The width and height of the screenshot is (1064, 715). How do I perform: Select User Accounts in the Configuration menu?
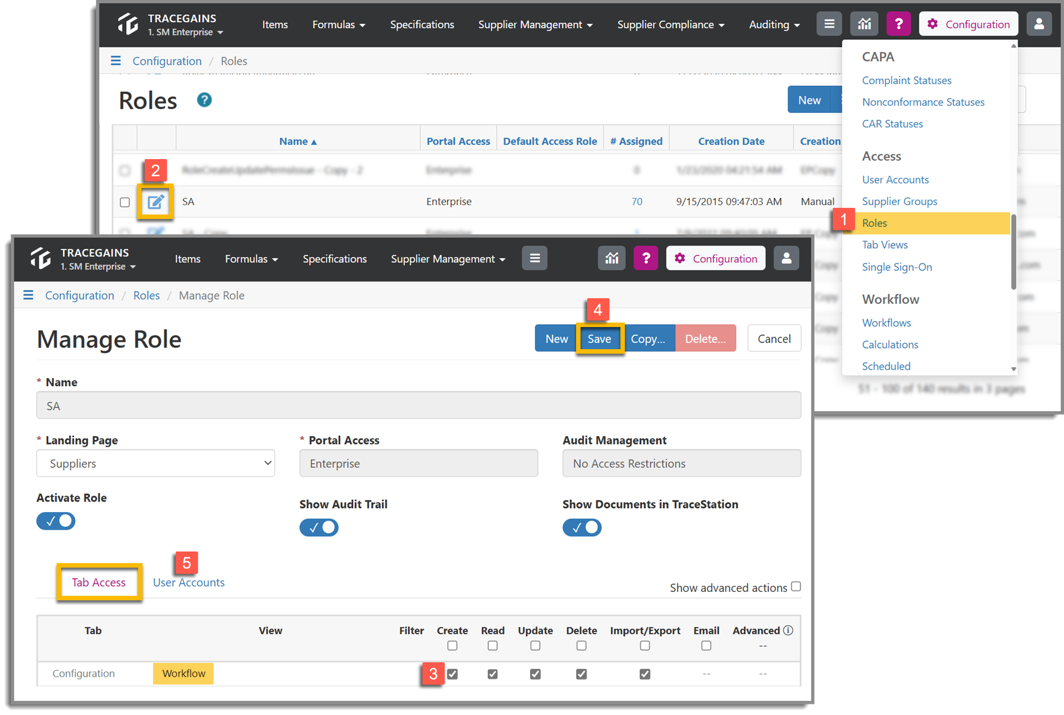pyautogui.click(x=895, y=180)
